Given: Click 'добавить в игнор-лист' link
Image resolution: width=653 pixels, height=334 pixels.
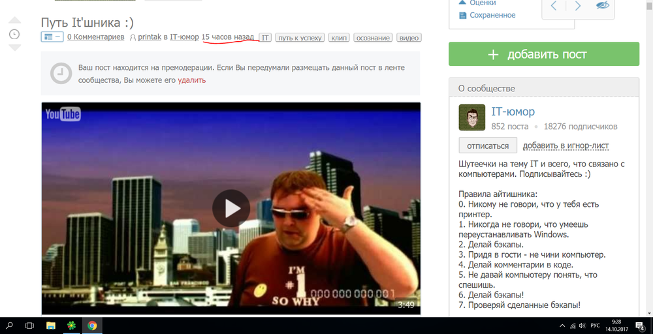Looking at the screenshot, I should point(566,145).
